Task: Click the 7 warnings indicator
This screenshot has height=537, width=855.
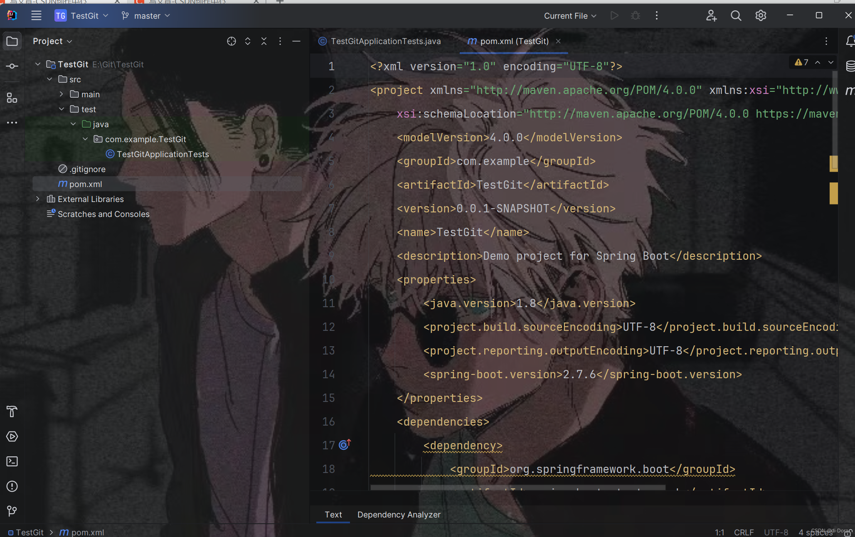Action: tap(801, 62)
